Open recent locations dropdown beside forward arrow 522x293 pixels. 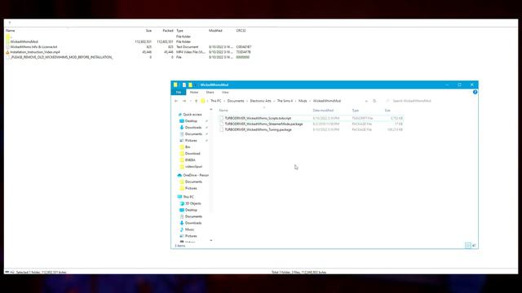tap(190, 101)
